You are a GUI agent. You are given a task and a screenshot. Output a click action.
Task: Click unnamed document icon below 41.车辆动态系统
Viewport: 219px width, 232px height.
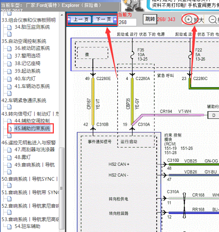coord(9,93)
